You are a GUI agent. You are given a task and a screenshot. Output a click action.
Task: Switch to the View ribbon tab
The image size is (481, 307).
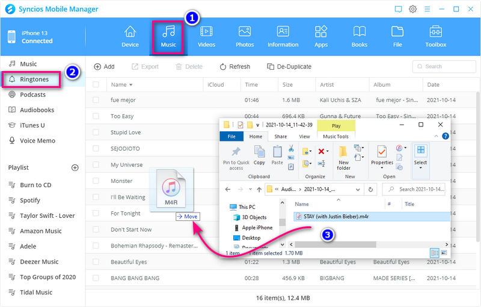pyautogui.click(x=304, y=137)
